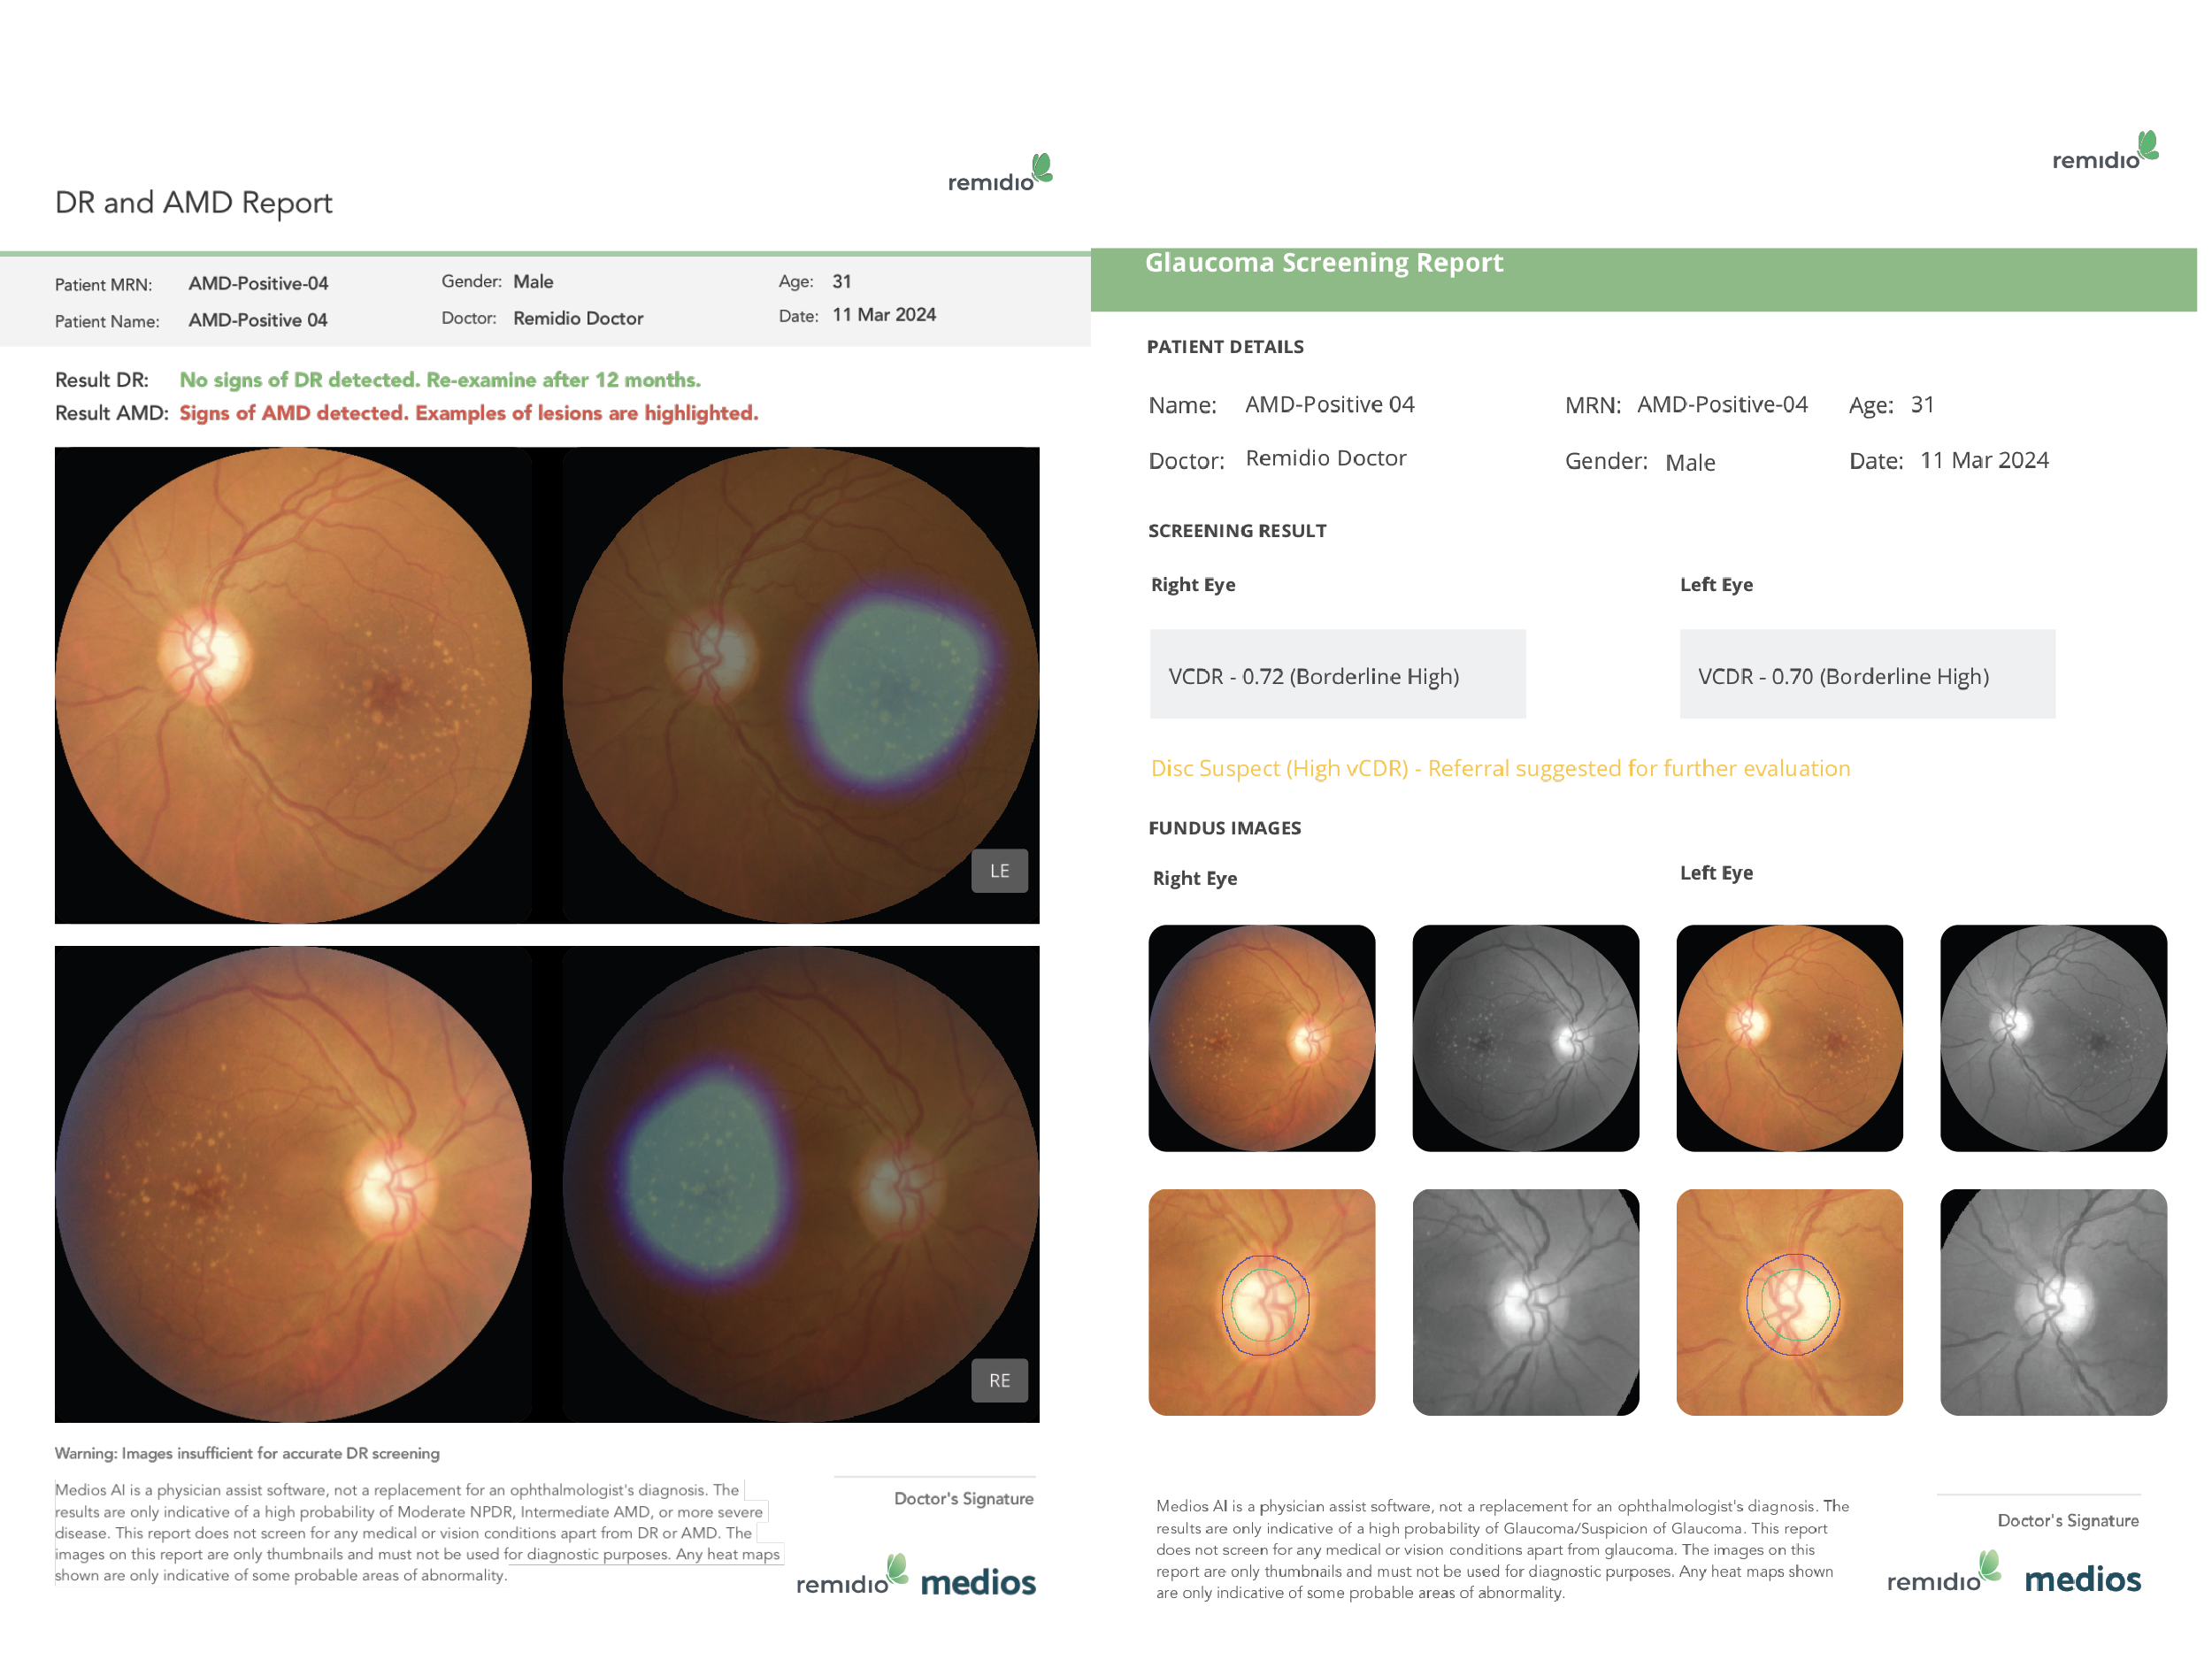This screenshot has width=2212, height=1660.
Task: Click the left eye AMD heatmap image
Action: coord(800,685)
